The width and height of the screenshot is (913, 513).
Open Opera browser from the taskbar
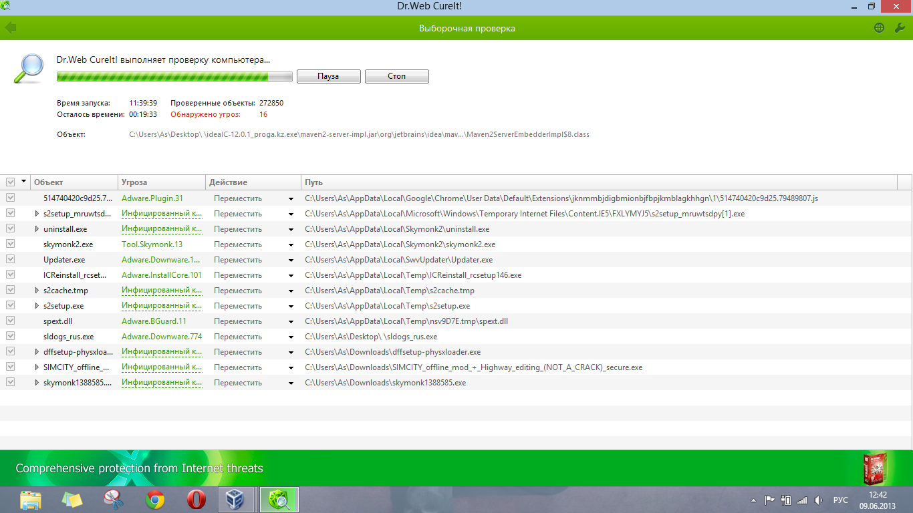pyautogui.click(x=196, y=499)
